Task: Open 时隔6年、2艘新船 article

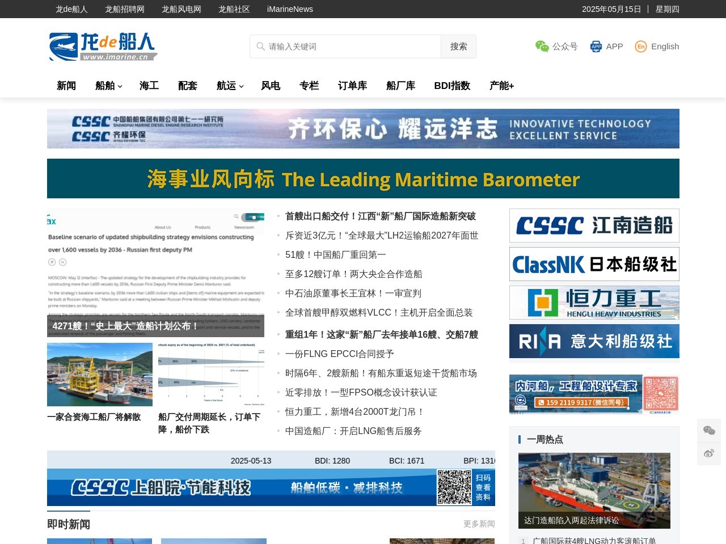Action: coord(381,373)
